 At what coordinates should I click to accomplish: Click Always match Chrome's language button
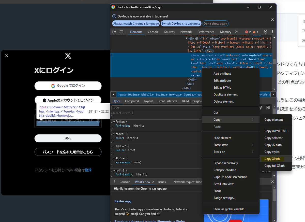[x=136, y=24]
